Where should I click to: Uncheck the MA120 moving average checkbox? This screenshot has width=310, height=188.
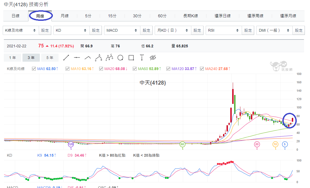[168, 69]
